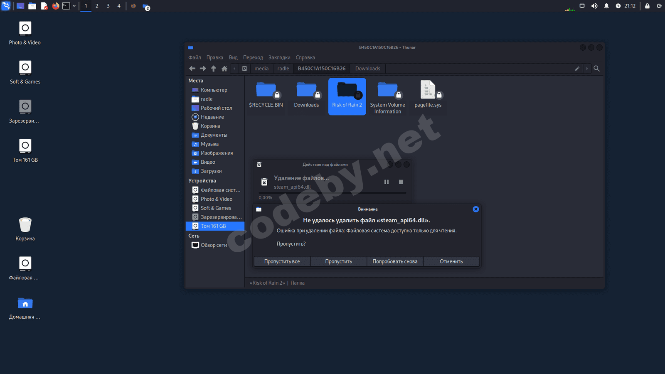Open the Вид menu

click(x=233, y=57)
